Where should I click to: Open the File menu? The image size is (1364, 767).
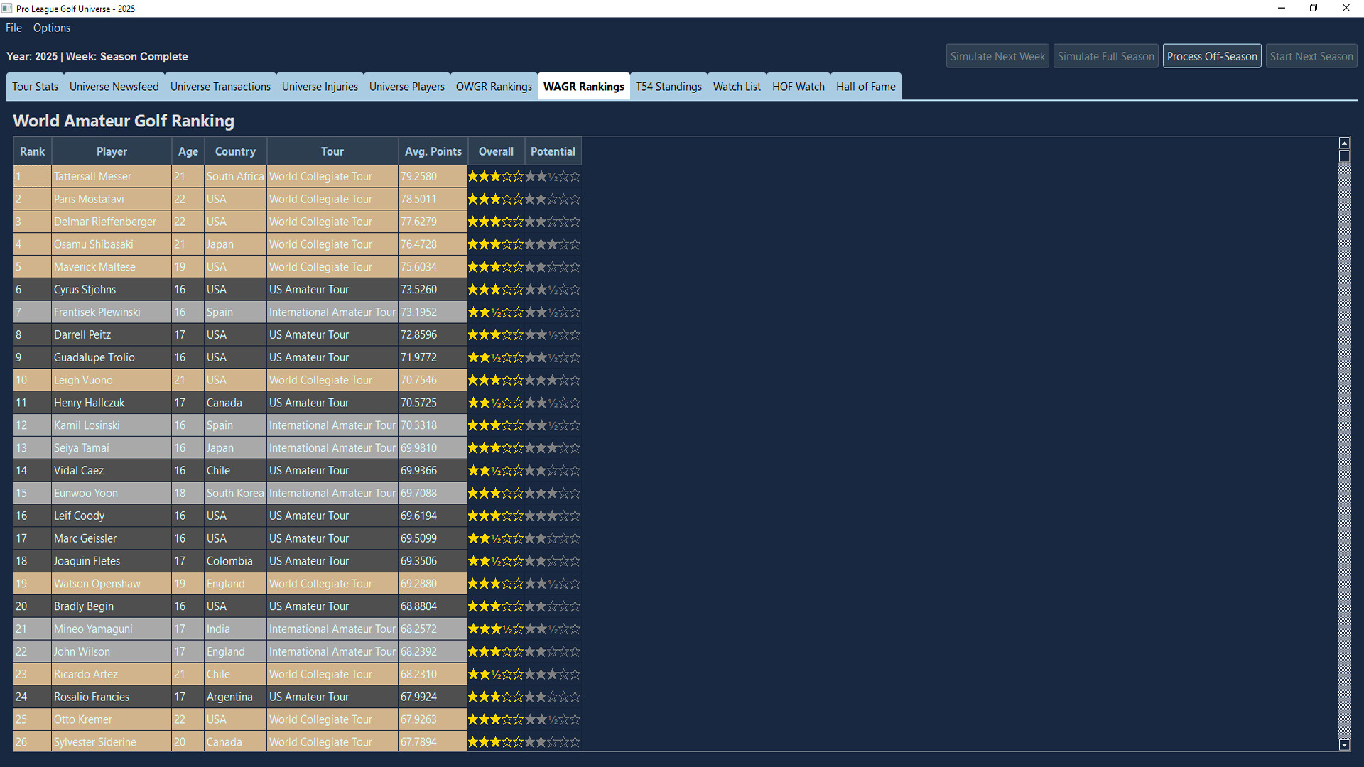click(x=13, y=28)
